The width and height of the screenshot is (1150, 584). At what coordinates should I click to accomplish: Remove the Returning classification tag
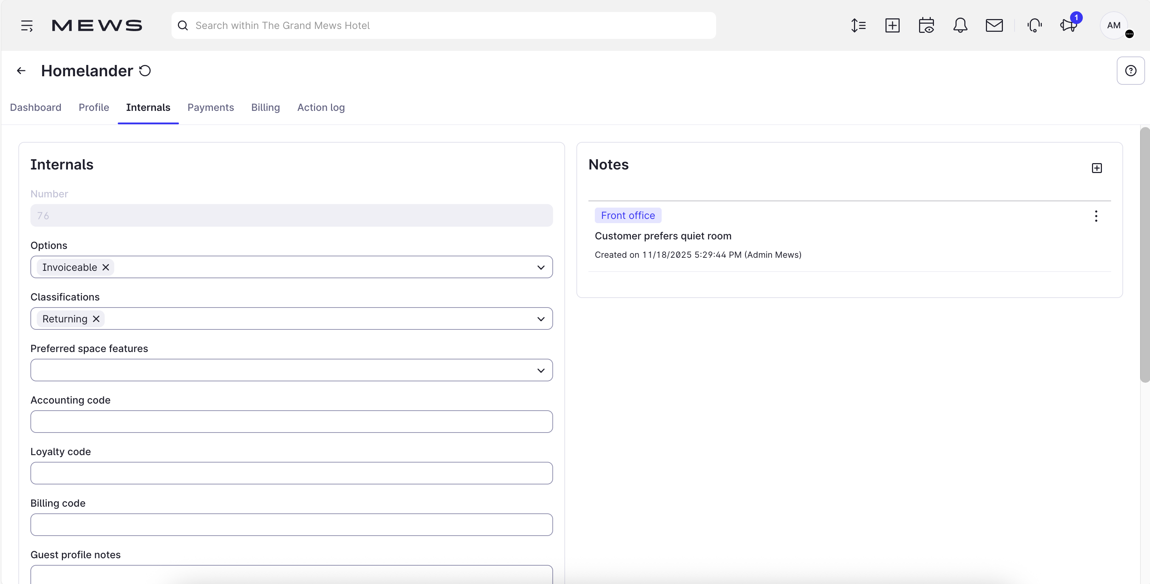[x=96, y=319]
